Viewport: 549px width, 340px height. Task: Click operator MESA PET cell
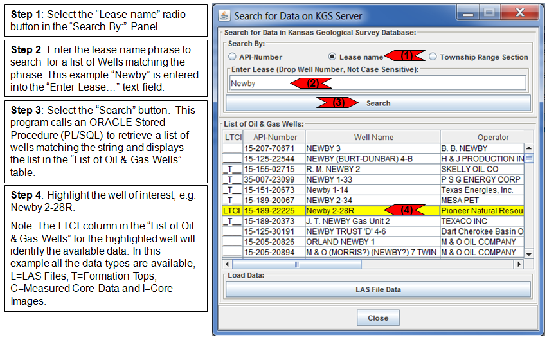[483, 201]
